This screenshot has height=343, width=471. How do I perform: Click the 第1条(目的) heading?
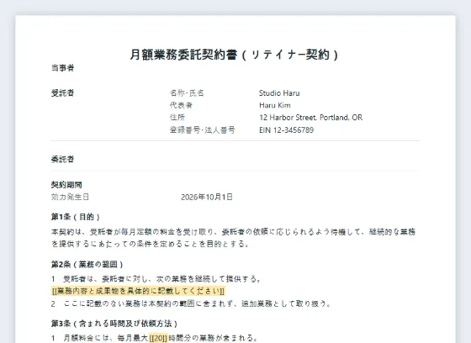(76, 217)
